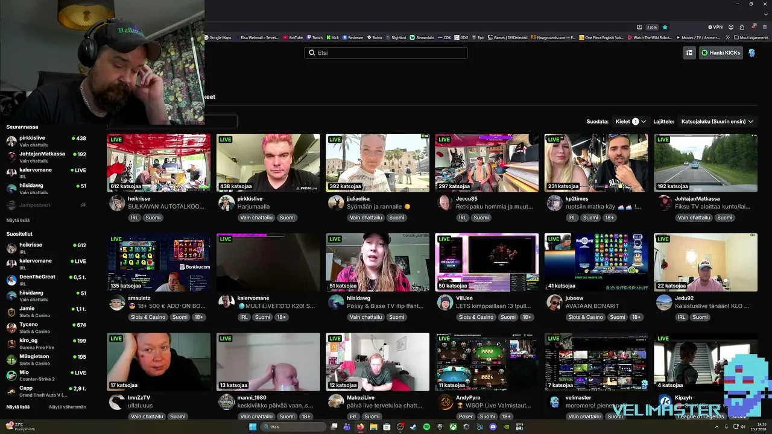Select MBagietson in the sidebar list
Viewport: 772px width, 434px height.
click(46, 360)
